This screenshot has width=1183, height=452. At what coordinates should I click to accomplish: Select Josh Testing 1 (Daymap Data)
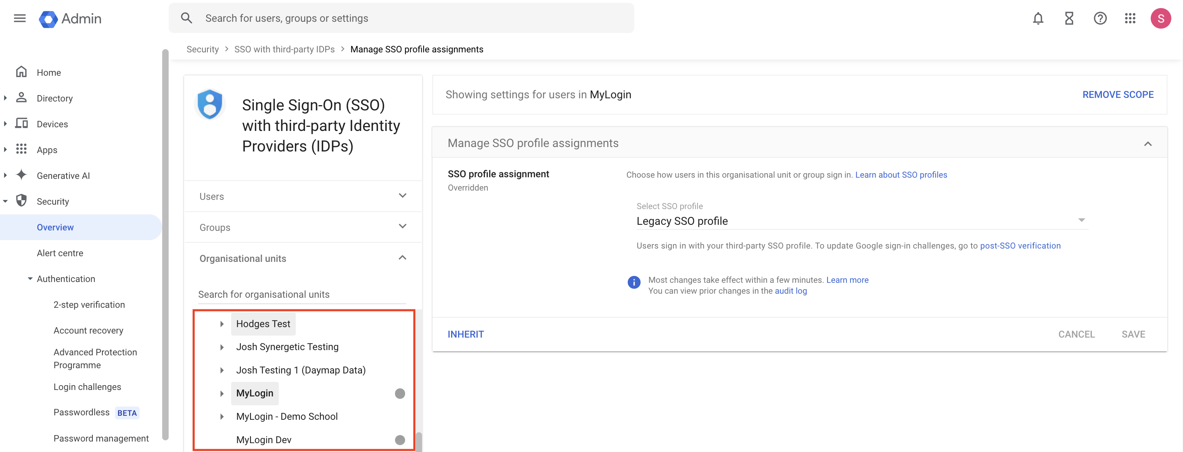301,370
